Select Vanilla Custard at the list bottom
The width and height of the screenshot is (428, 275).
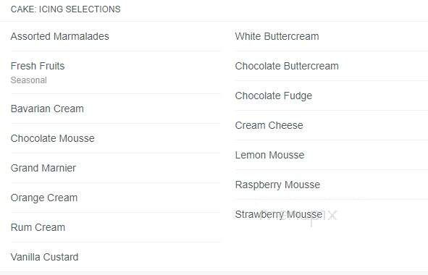click(44, 257)
